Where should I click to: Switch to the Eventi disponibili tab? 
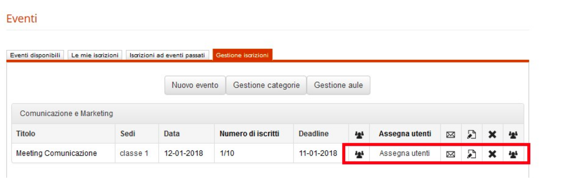(x=35, y=55)
